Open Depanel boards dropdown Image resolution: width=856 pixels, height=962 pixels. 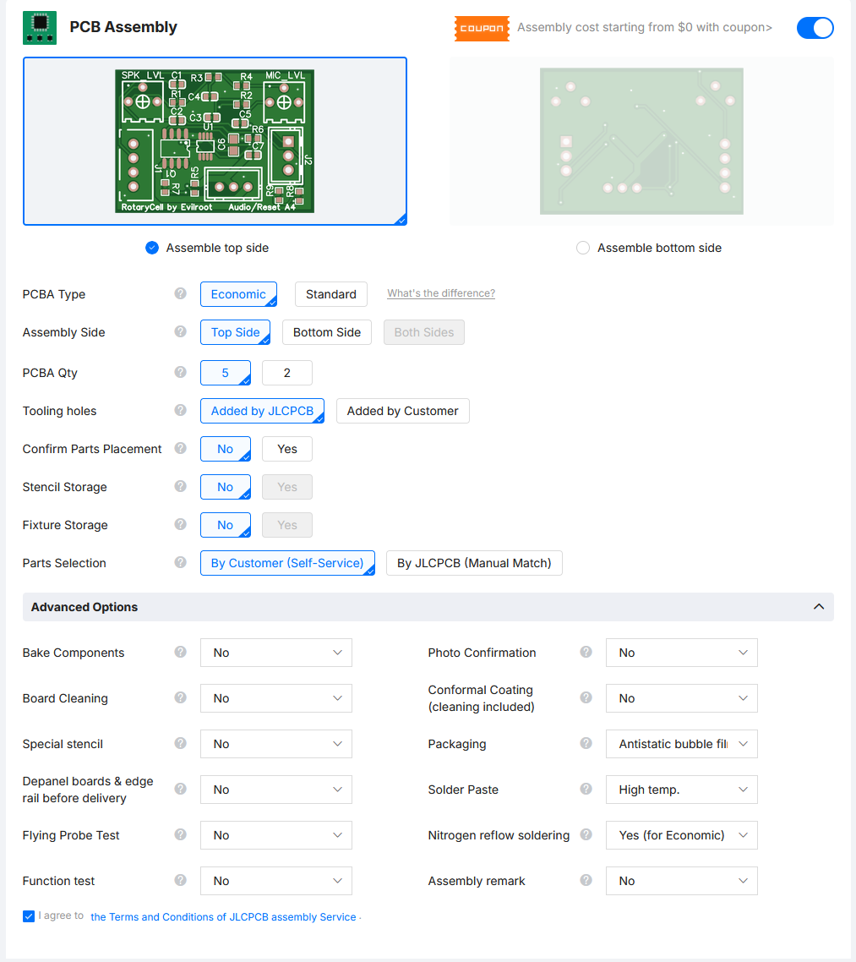(276, 790)
